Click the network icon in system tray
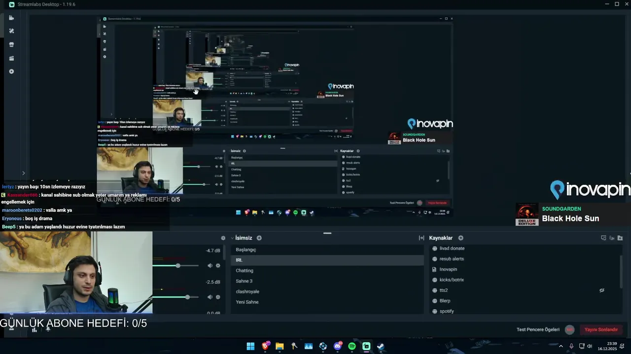631x354 pixels. (x=582, y=346)
